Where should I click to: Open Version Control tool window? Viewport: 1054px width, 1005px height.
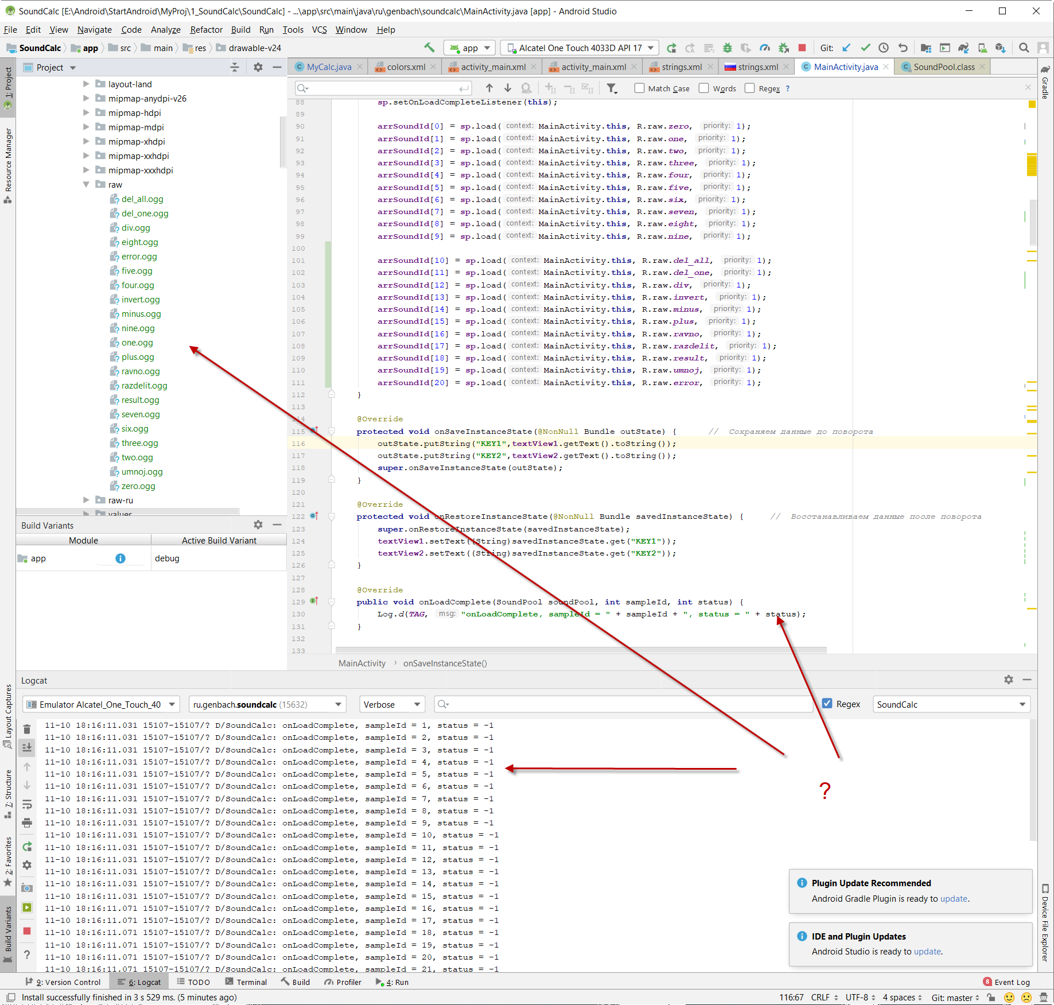click(63, 982)
